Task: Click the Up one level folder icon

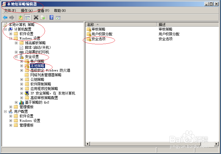Action: pyautogui.click(x=21, y=17)
